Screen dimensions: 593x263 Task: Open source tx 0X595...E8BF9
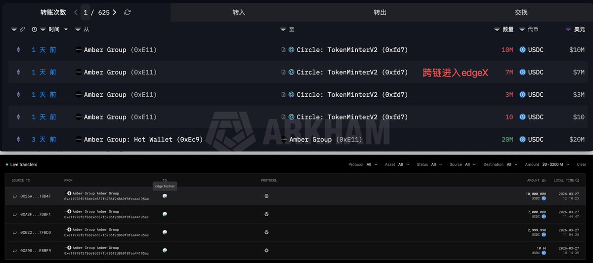(35, 251)
